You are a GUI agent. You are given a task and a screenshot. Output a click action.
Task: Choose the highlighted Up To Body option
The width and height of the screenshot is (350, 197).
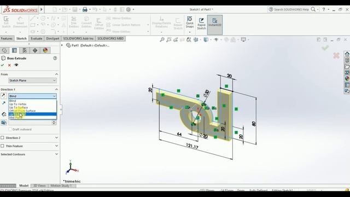32,114
